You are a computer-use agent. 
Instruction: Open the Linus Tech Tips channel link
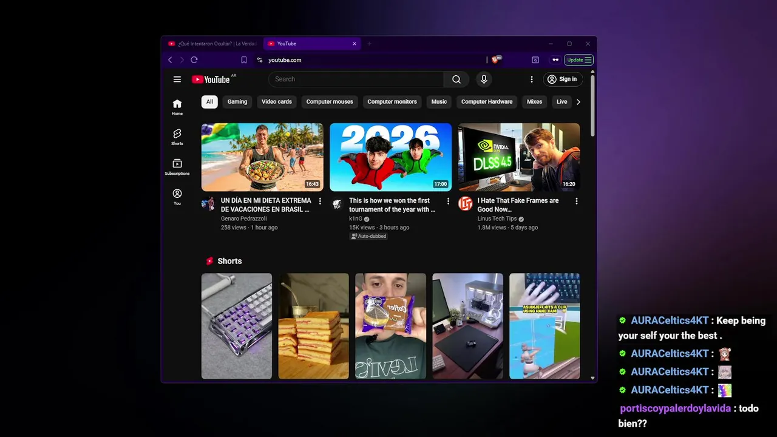497,218
